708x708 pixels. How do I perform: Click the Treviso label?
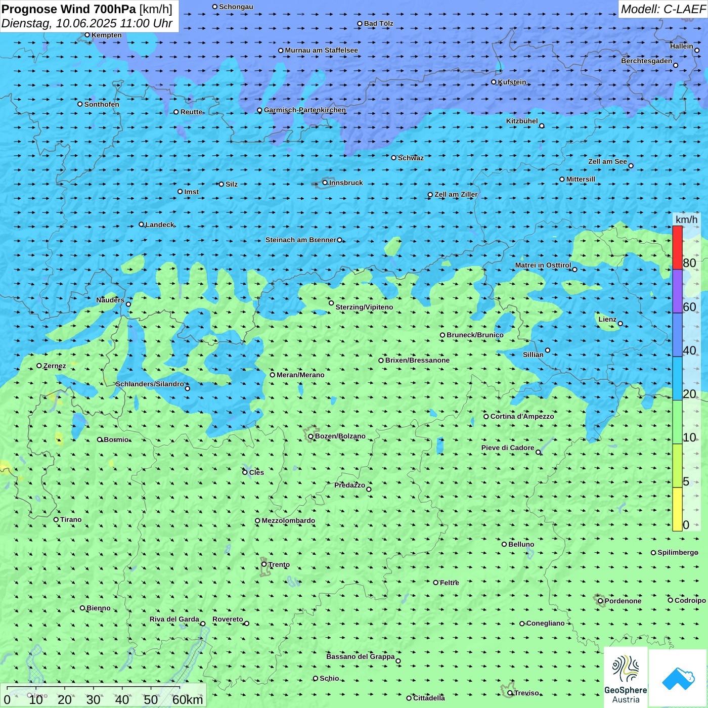(526, 693)
